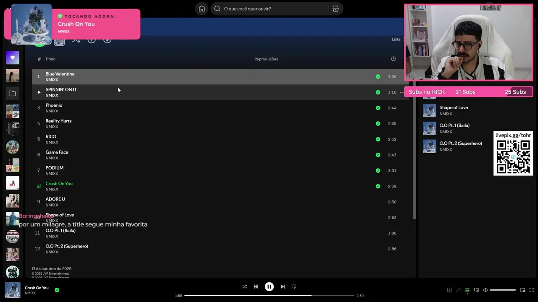Click the livepix.gg QR code on stream overlay
The height and width of the screenshot is (302, 538).
[x=513, y=157]
